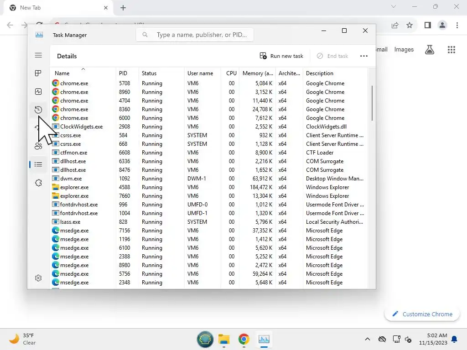Open File Explorer from the taskbar
467x350 pixels.
pos(223,339)
